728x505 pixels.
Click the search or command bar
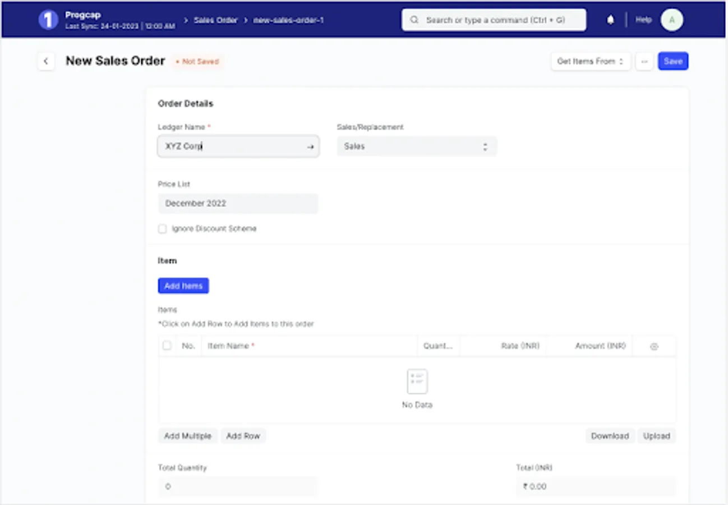tap(494, 20)
